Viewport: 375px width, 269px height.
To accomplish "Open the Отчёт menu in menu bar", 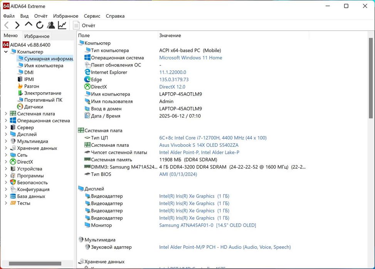I will tap(40, 16).
